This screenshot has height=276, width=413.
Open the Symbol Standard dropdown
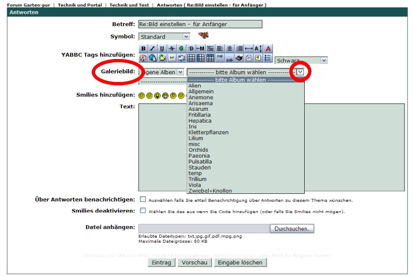point(186,37)
